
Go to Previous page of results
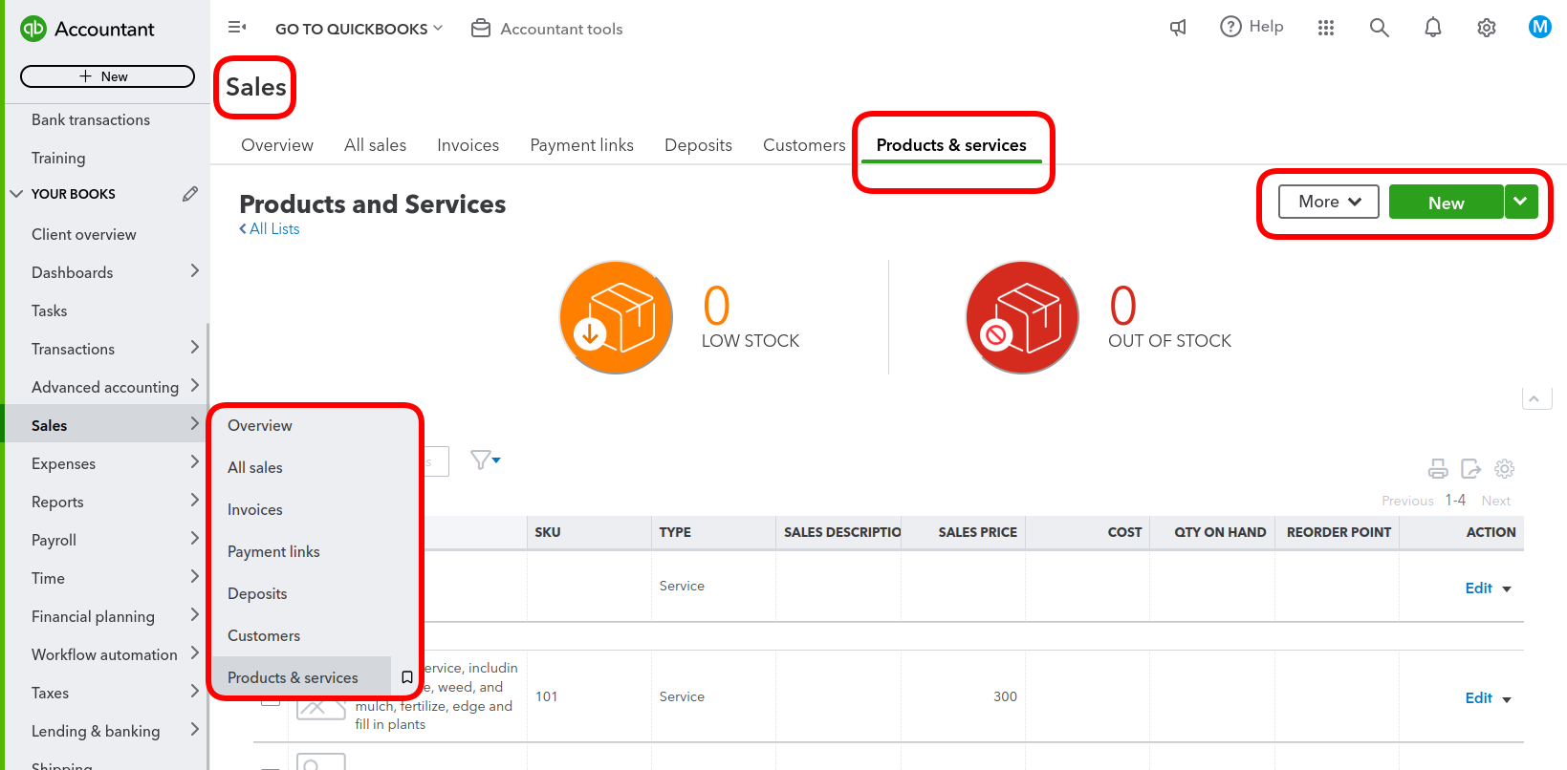click(x=1407, y=501)
